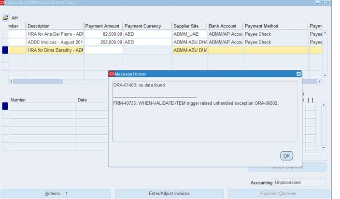Click first Date field in invoices grid
The height and width of the screenshot is (199, 340).
pyautogui.click(x=92, y=106)
